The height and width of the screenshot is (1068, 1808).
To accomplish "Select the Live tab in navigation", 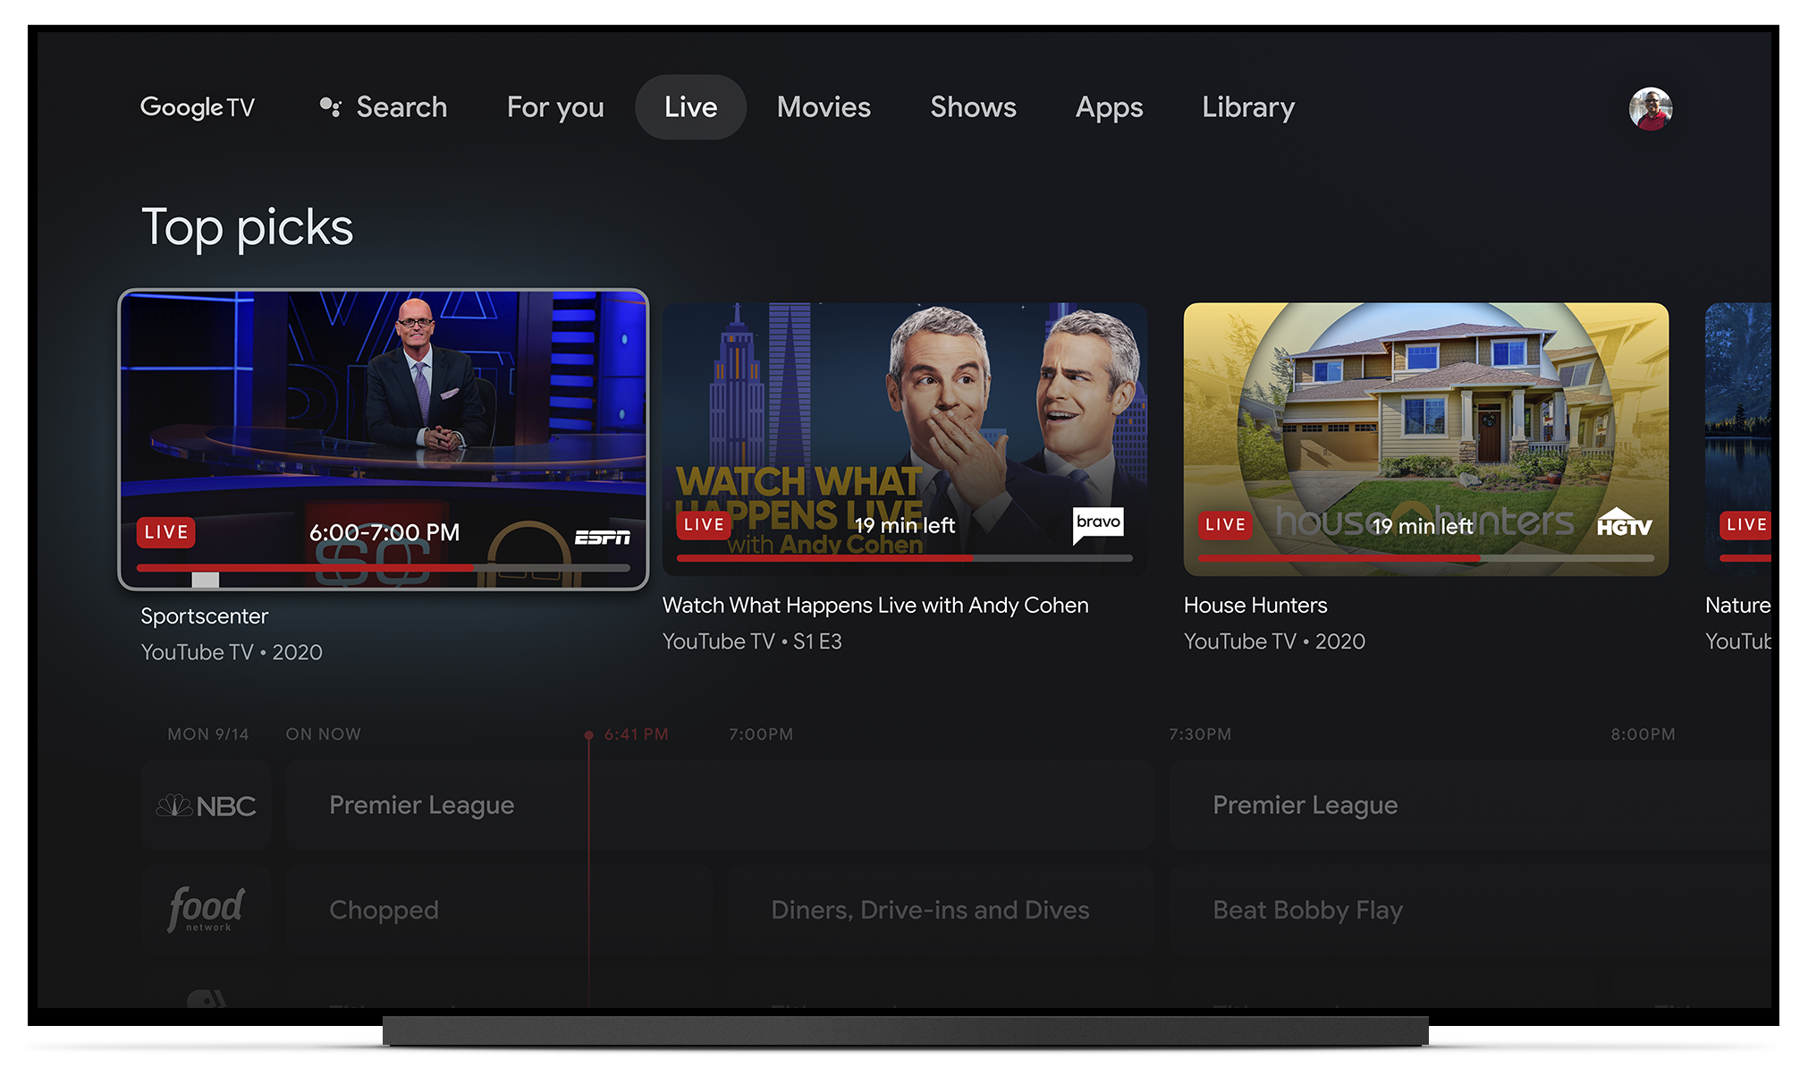I will [688, 106].
